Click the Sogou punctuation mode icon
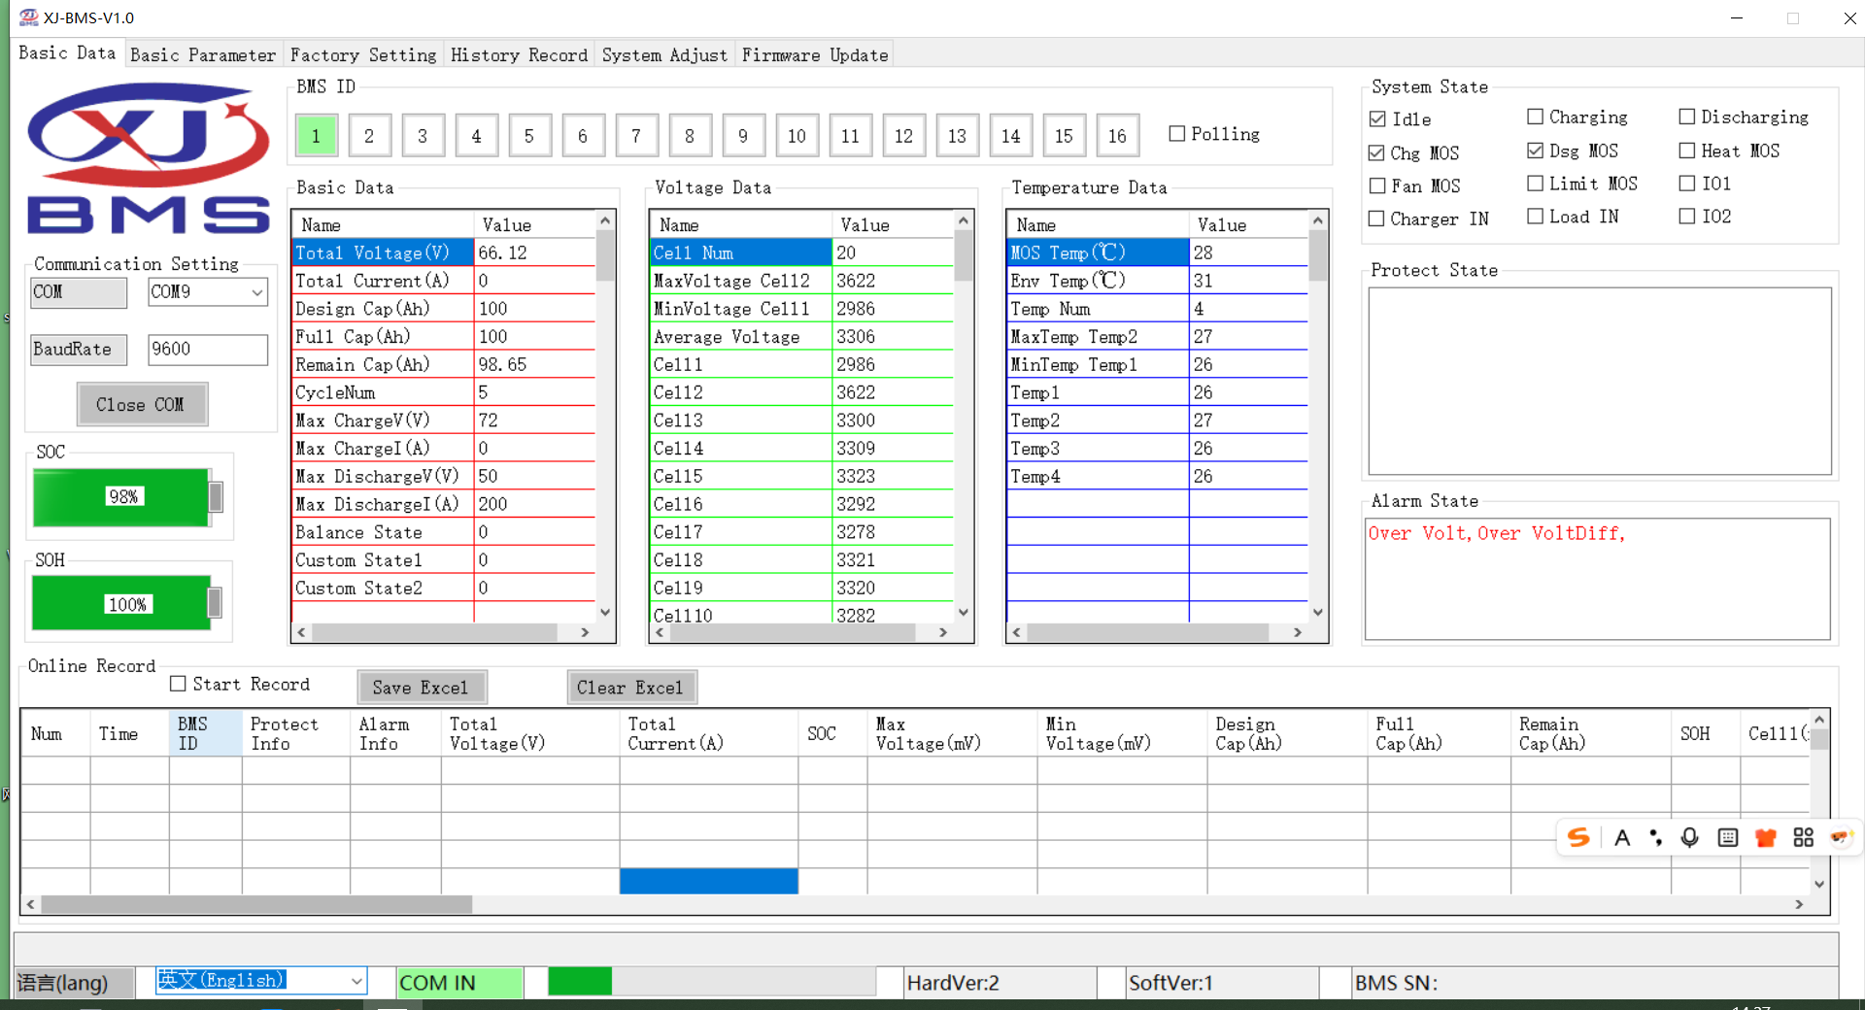The height and width of the screenshot is (1010, 1865). pos(1655,838)
